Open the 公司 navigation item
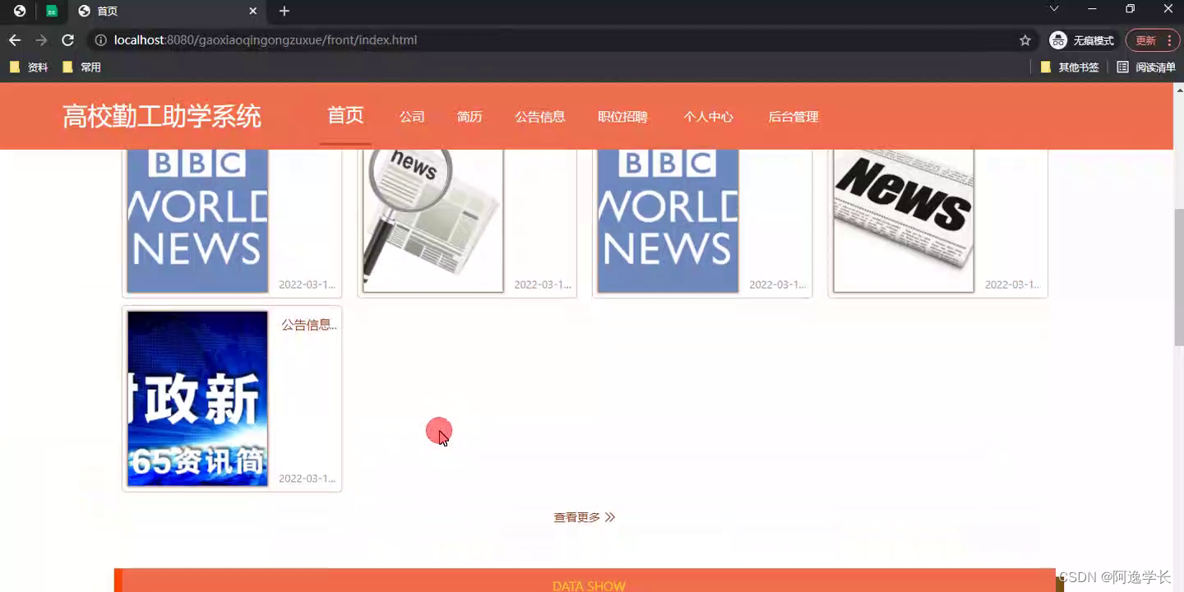The image size is (1184, 592). pyautogui.click(x=412, y=117)
